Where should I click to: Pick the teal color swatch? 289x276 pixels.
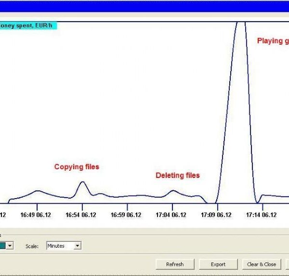pyautogui.click(x=2, y=246)
